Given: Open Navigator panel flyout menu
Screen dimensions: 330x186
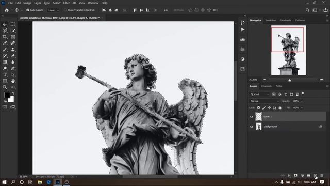Looking at the screenshot, I should [x=327, y=21].
